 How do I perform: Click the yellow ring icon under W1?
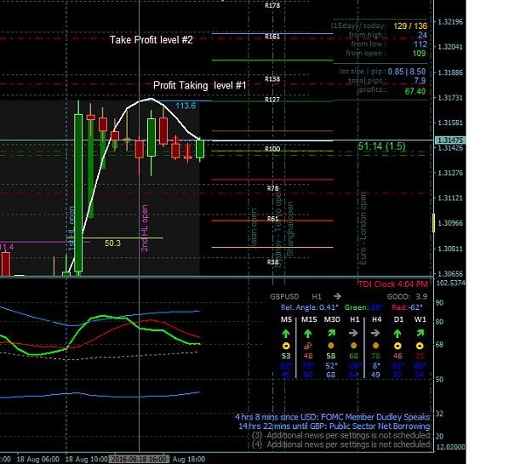click(x=420, y=347)
